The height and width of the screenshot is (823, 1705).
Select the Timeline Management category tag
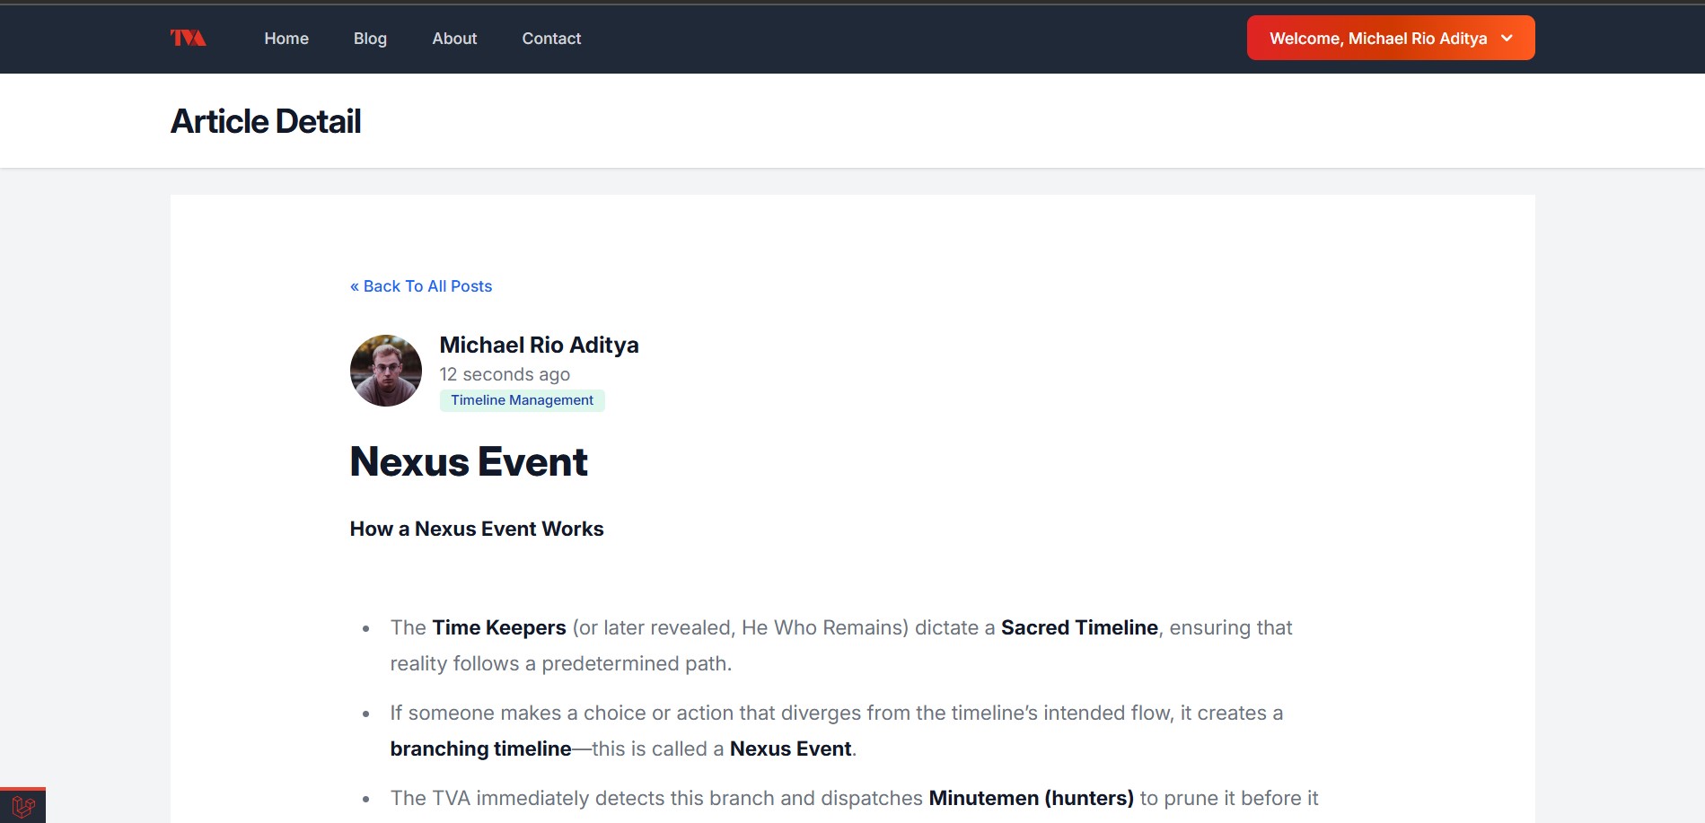coord(522,400)
